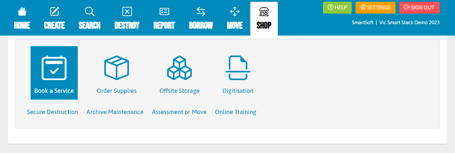Click the Home house icon

tap(22, 11)
